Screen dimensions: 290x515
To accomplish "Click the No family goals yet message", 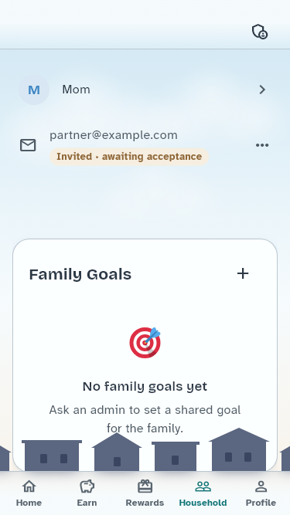I will coord(145,387).
